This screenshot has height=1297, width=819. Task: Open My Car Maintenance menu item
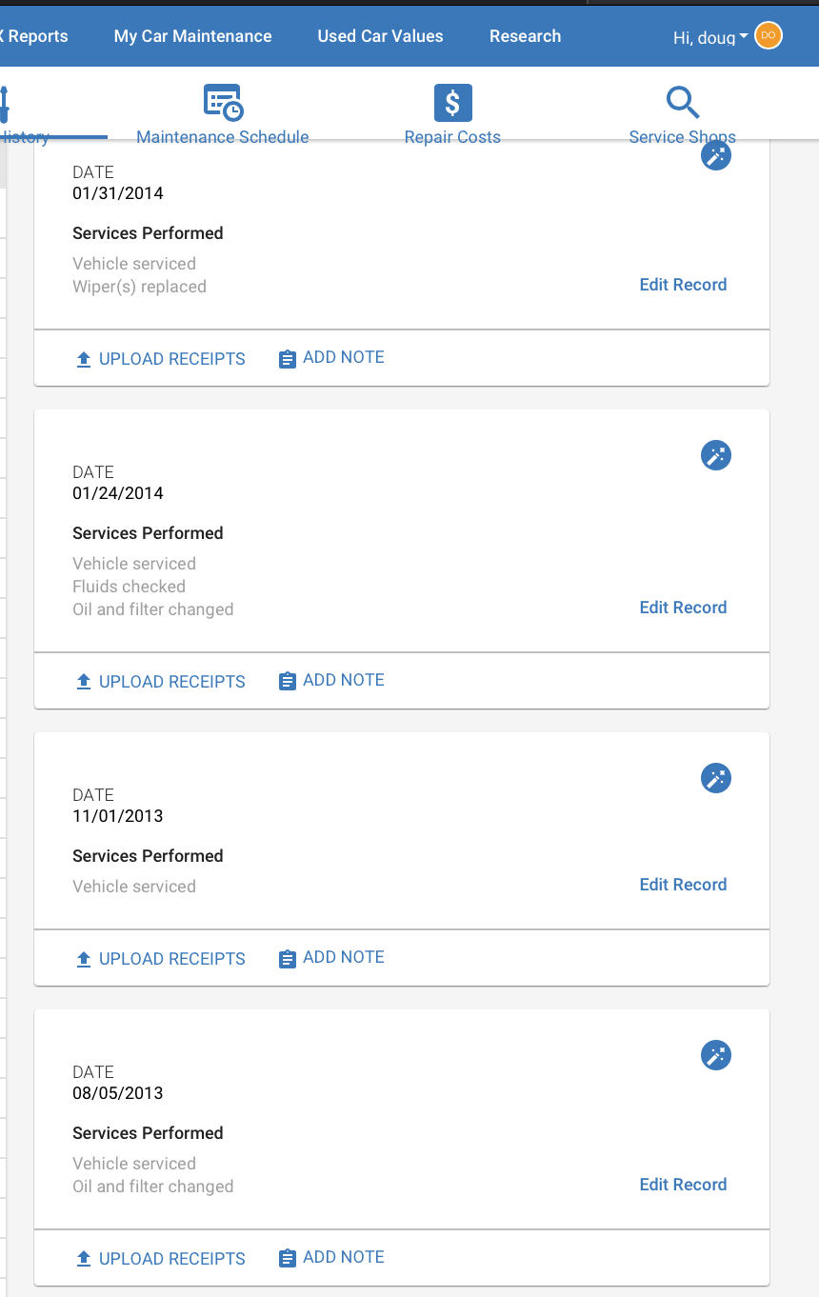coord(193,36)
